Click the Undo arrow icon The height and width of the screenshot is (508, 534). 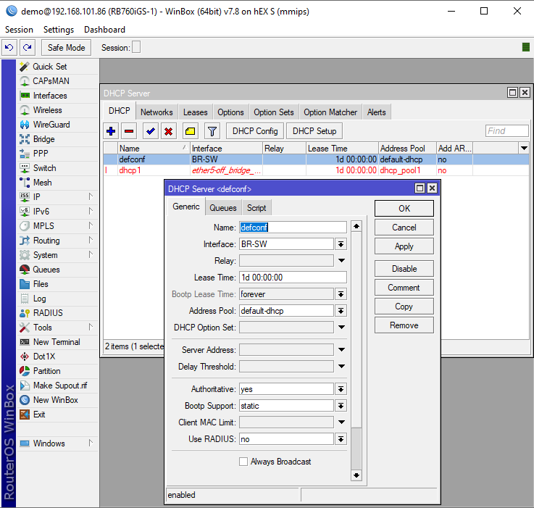click(x=9, y=47)
